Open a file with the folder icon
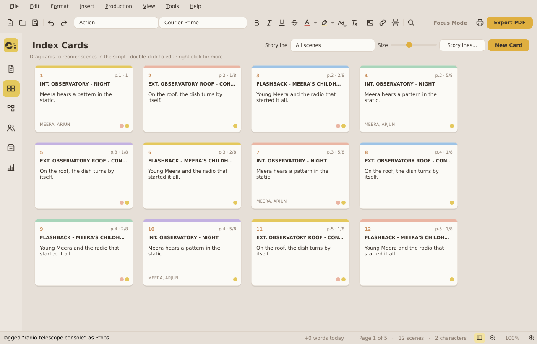 coord(23,23)
